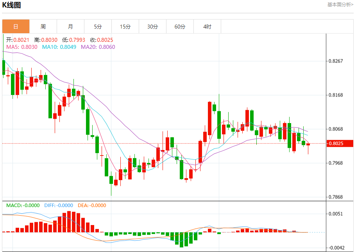Open the 60分 interval tab
The width and height of the screenshot is (356, 252).
tap(180, 27)
